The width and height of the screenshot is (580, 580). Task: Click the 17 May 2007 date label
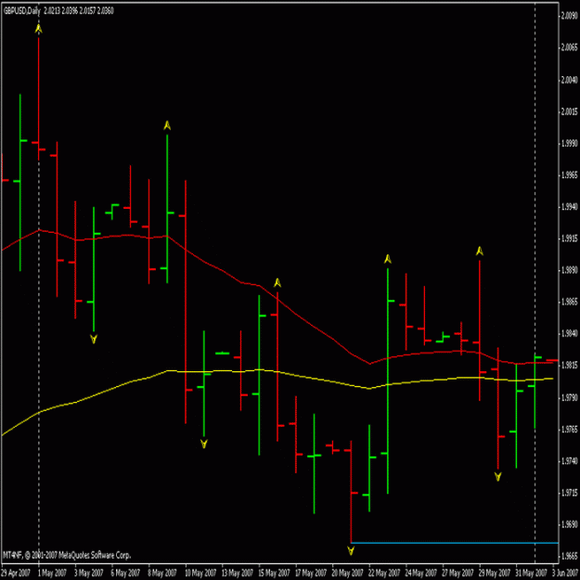pyautogui.click(x=311, y=574)
